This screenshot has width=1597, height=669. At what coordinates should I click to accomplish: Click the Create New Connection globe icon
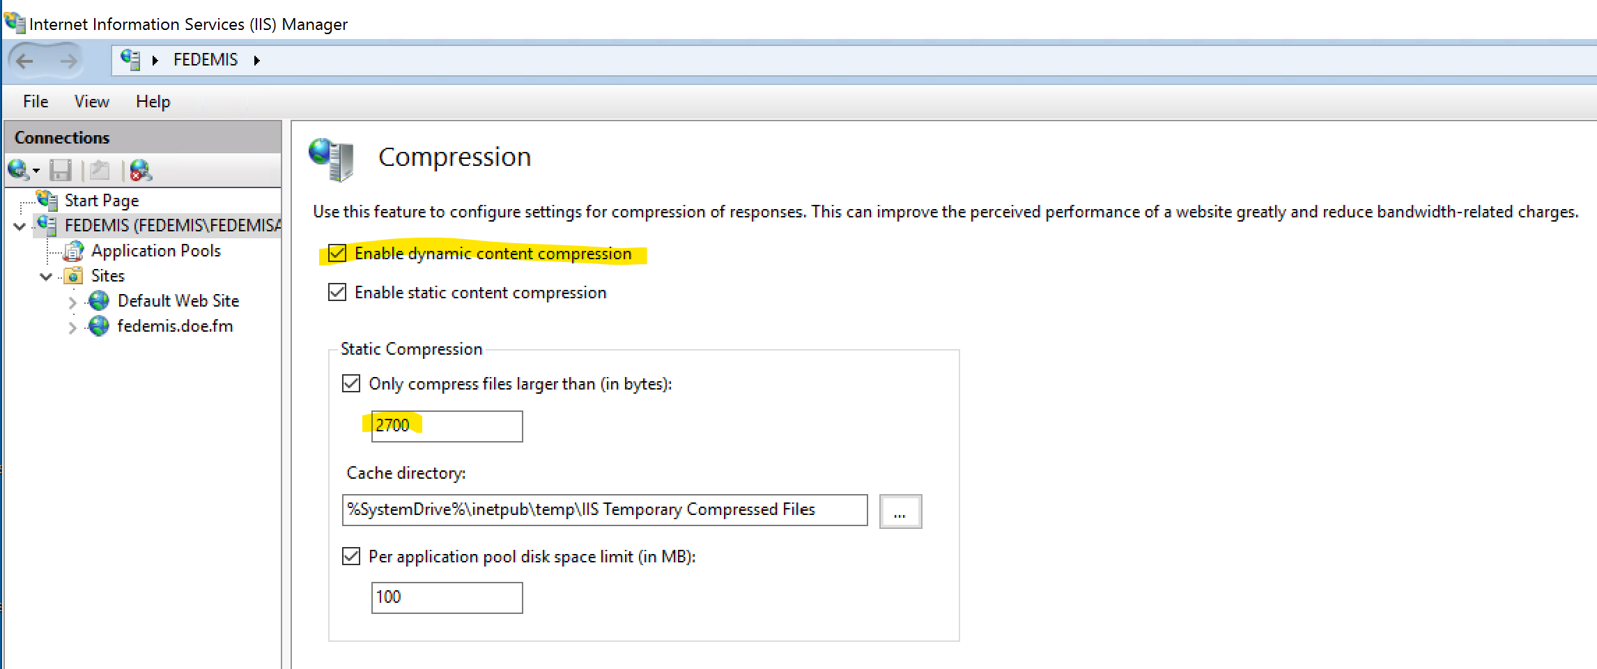tap(18, 169)
